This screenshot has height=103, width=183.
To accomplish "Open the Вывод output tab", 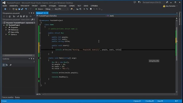I will pos(17,97).
